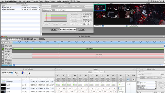Open the Gap Length dropdown
Screen dimensions: 165x93
click(76, 19)
